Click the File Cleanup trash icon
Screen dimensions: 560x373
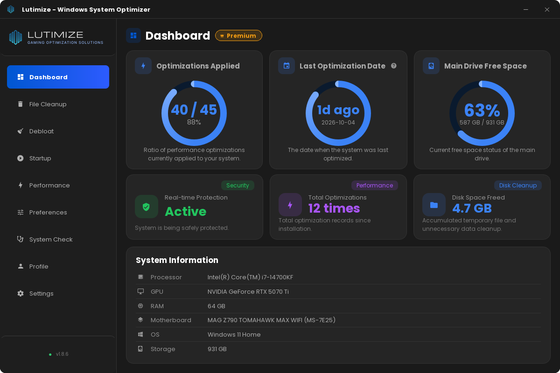(21, 104)
